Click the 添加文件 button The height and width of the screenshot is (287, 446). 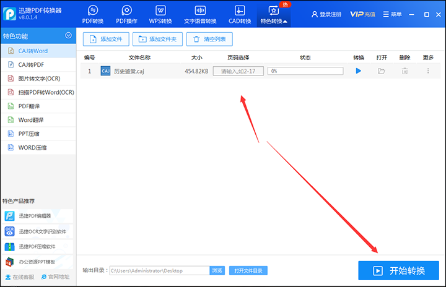pos(106,39)
